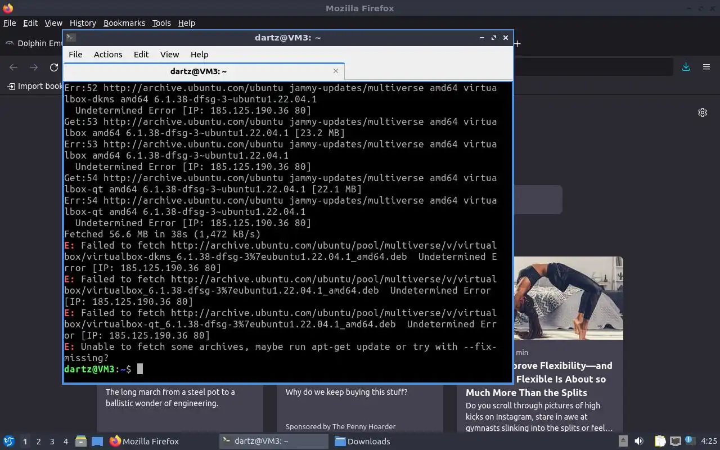Click Sponsored by The Penny Hoarder text
Screen dimensions: 720x450
340,426
